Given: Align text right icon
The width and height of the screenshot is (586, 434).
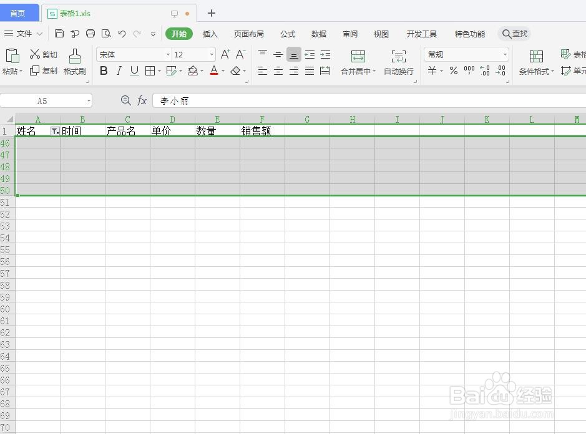Looking at the screenshot, I should pos(294,70).
